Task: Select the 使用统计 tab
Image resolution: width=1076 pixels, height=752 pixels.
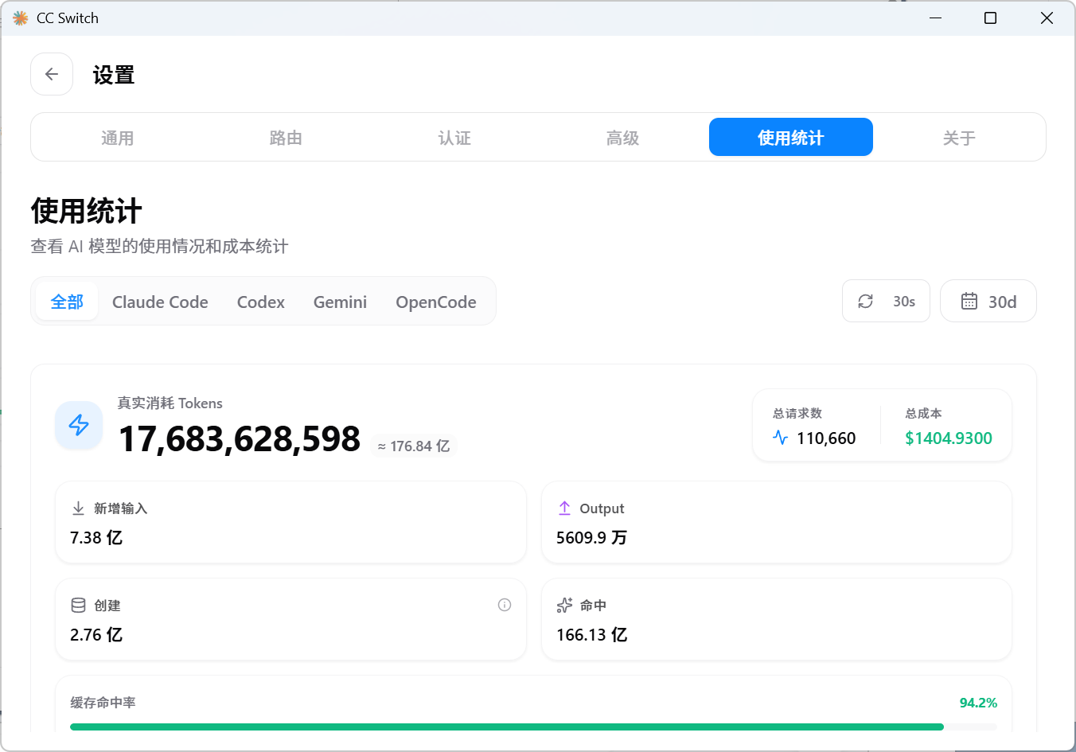Action: click(x=791, y=137)
